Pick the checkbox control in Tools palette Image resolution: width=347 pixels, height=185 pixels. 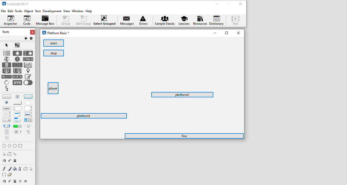pyautogui.click(x=17, y=97)
